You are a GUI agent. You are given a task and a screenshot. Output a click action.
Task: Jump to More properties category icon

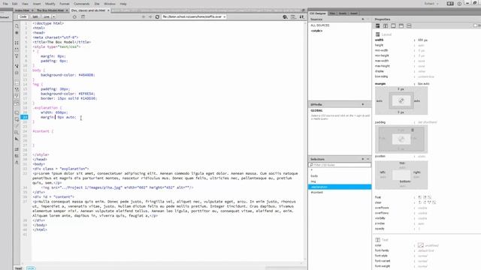click(x=409, y=26)
